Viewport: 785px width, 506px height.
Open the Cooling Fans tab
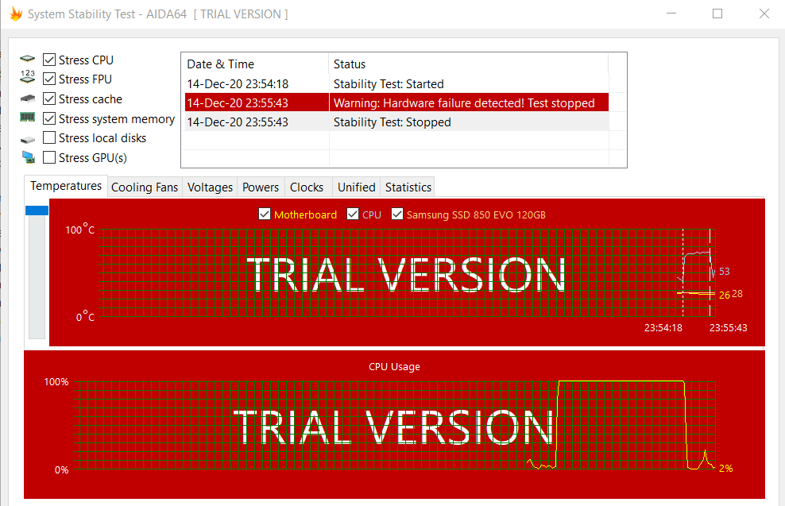coord(145,187)
